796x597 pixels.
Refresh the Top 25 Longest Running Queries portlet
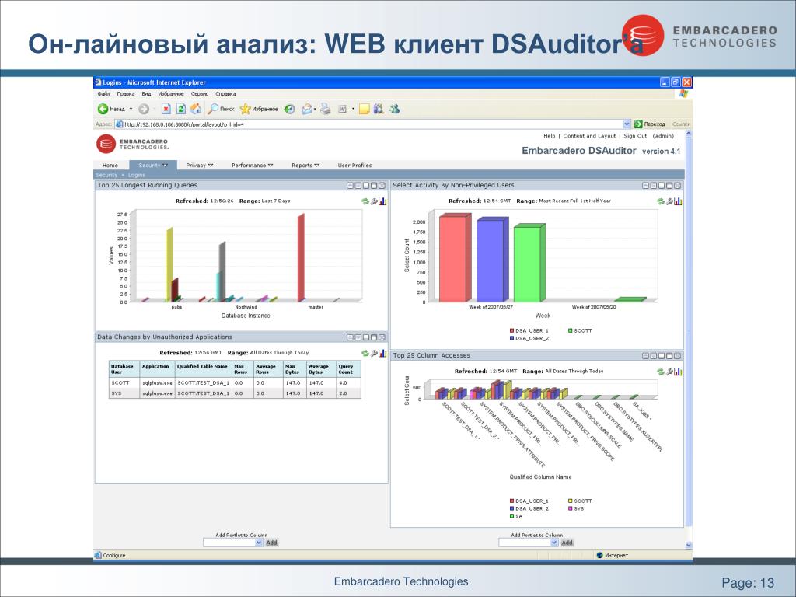[365, 201]
